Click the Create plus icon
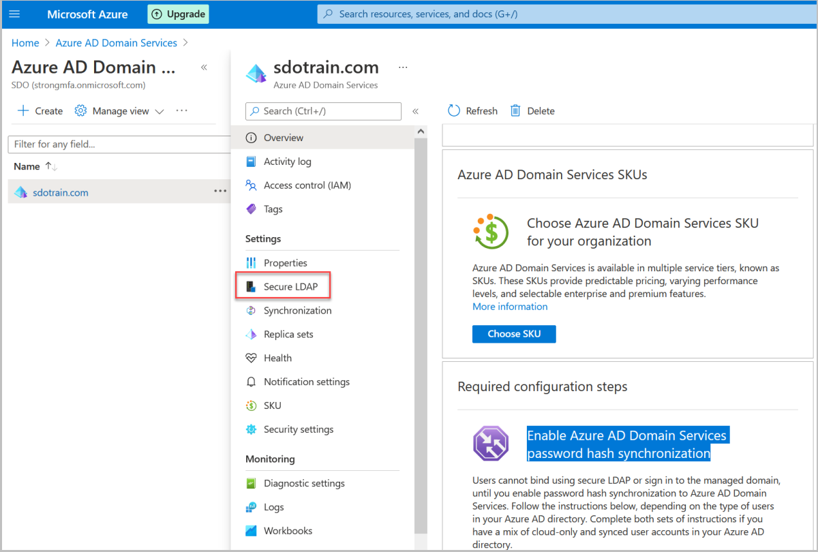 pos(23,110)
